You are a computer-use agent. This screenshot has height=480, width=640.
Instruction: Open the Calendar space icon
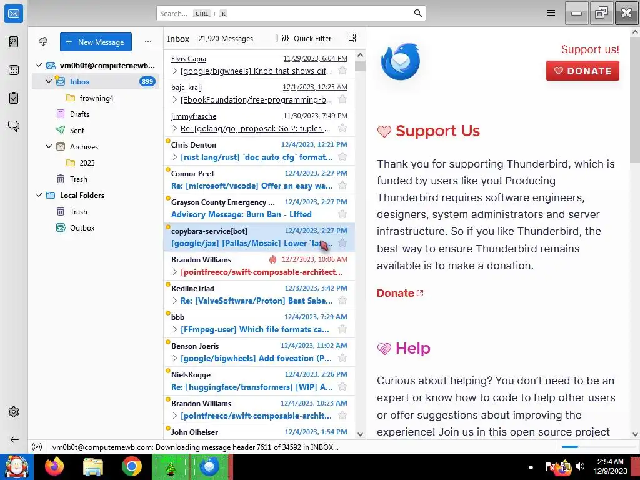[x=14, y=70]
